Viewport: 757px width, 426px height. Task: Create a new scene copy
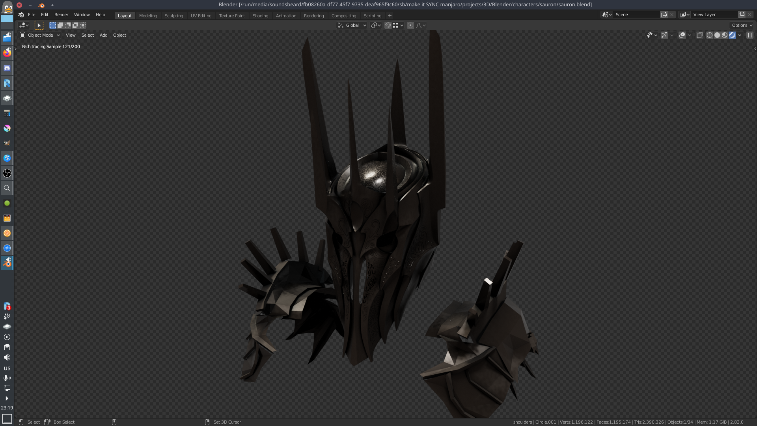tap(664, 15)
